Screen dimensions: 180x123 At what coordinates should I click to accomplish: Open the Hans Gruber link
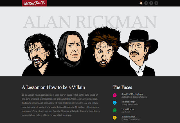[x=128, y=109]
